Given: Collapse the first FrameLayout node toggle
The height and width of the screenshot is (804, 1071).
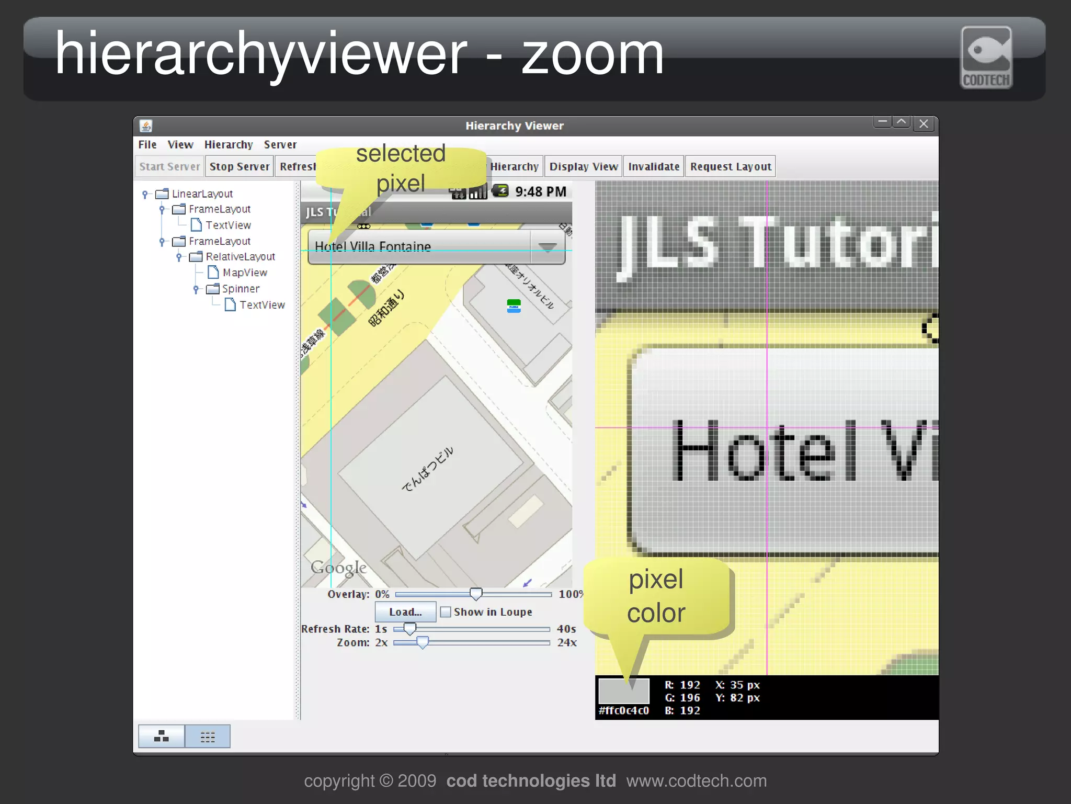Looking at the screenshot, I should pos(162,210).
